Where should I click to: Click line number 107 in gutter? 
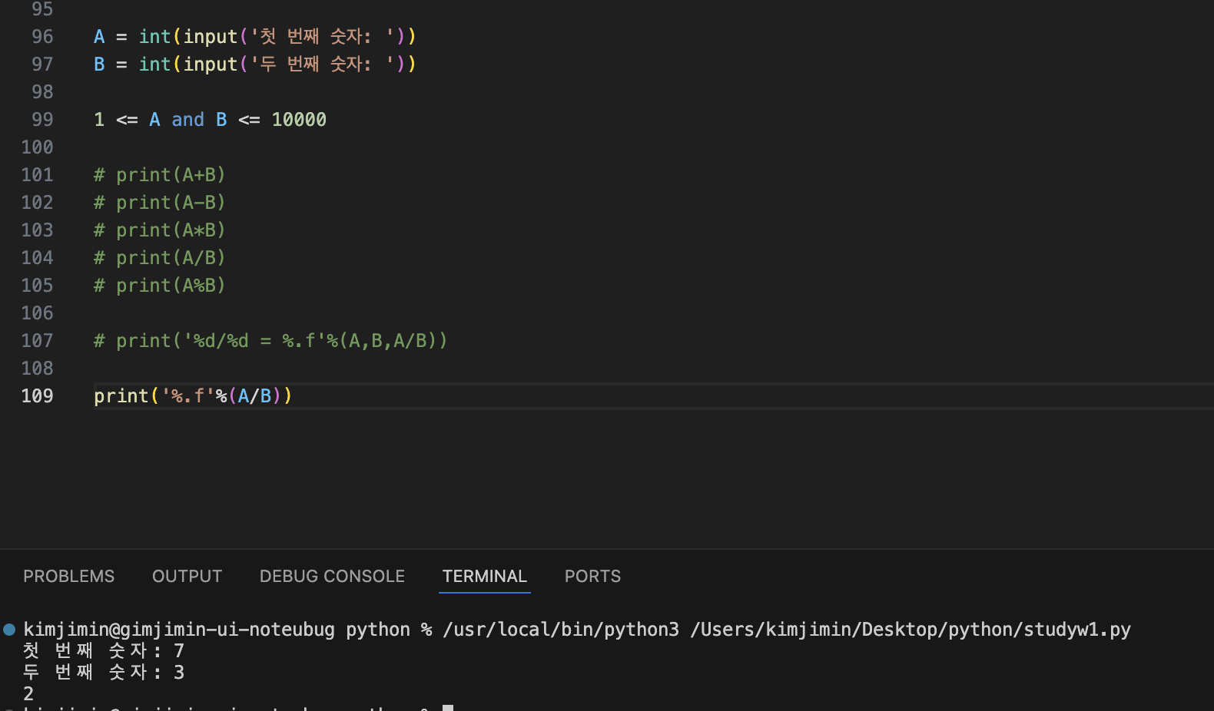pos(37,340)
